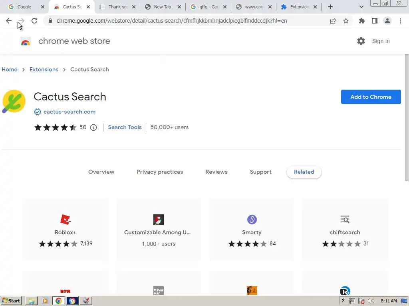Image resolution: width=409 pixels, height=306 pixels.
Task: Close the www.com tab
Action: point(270,7)
